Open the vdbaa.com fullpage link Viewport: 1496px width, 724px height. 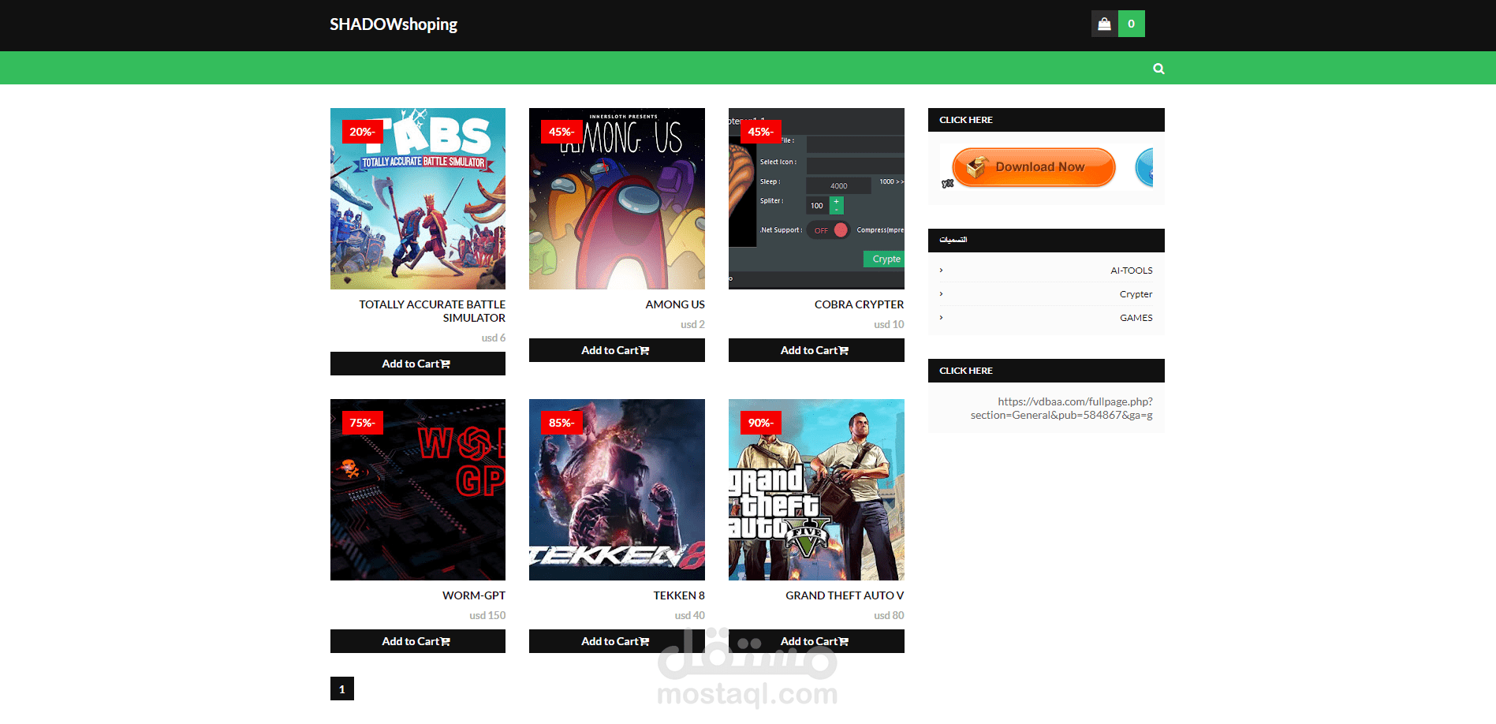[x=1061, y=409]
